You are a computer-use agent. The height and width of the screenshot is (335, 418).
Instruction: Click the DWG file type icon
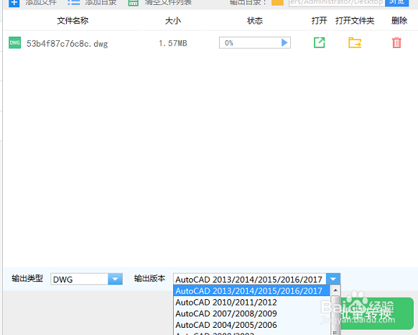(14, 42)
